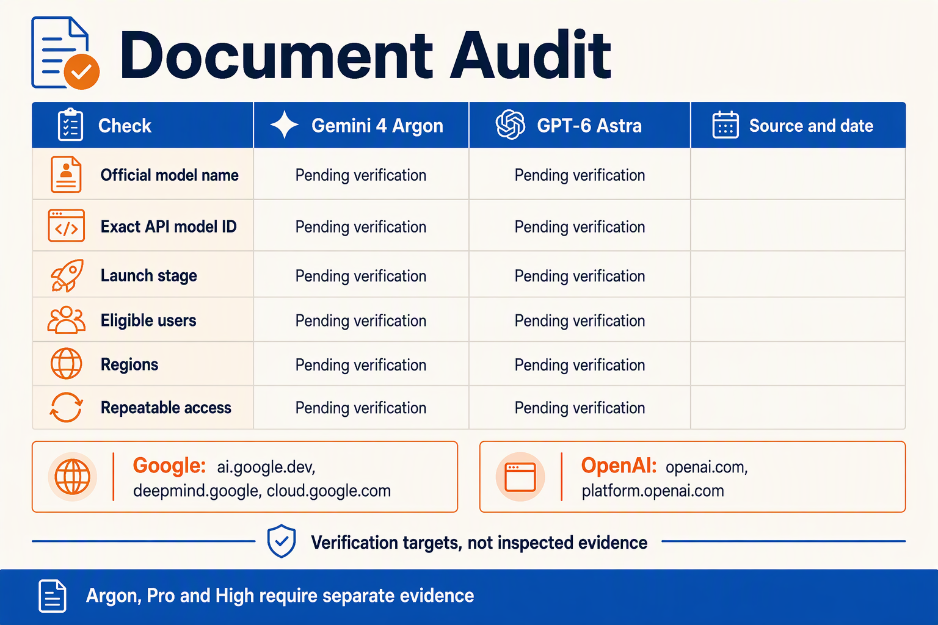Click the calendar icon beside Source and date
The image size is (938, 625).
pyautogui.click(x=725, y=125)
